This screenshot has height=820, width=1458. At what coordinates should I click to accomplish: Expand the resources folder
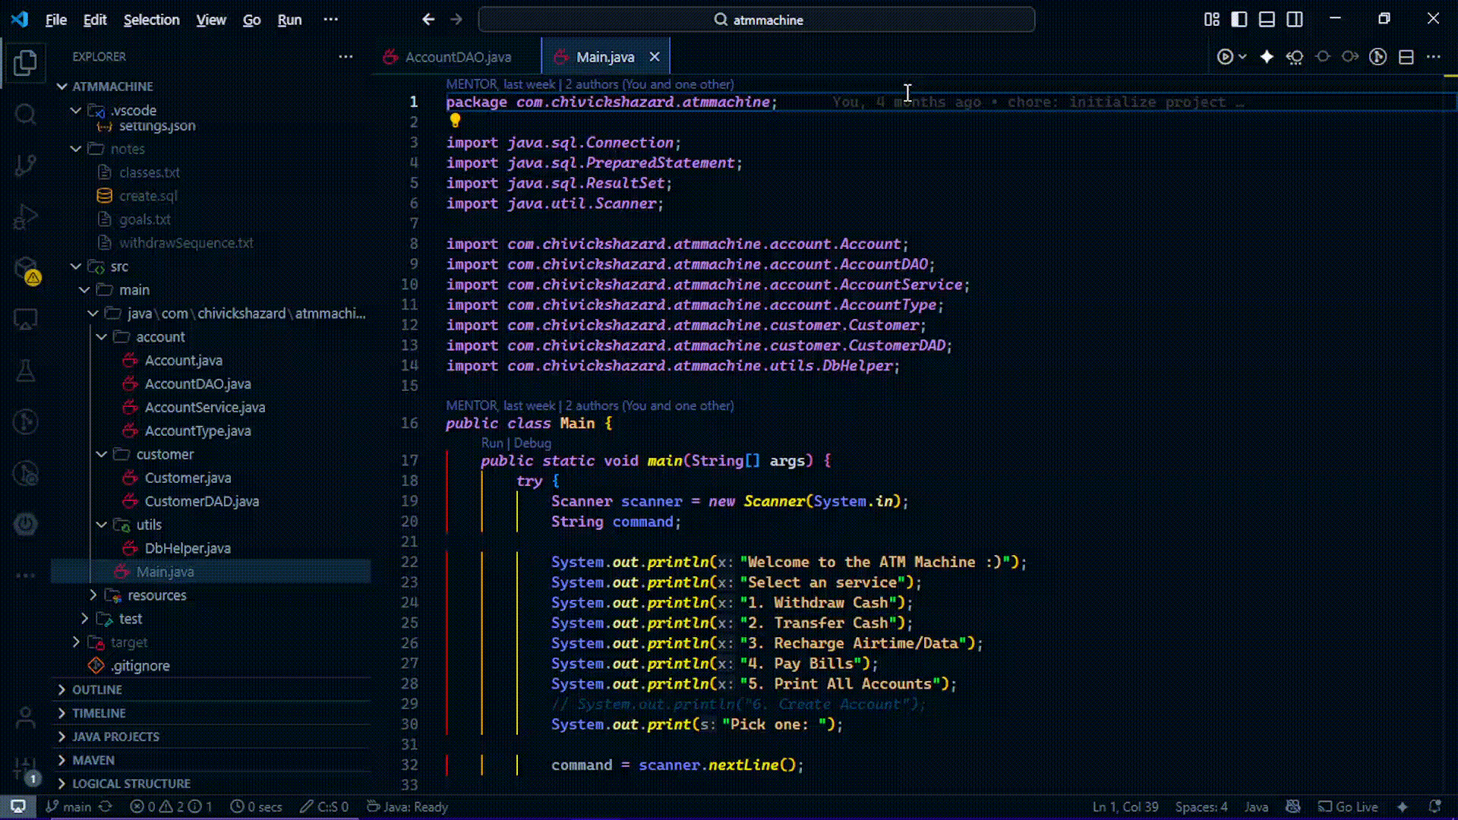tap(93, 595)
